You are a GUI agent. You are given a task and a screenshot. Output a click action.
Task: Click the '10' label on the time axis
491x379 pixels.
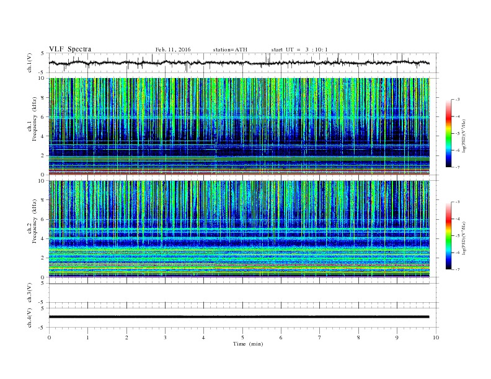point(436,338)
